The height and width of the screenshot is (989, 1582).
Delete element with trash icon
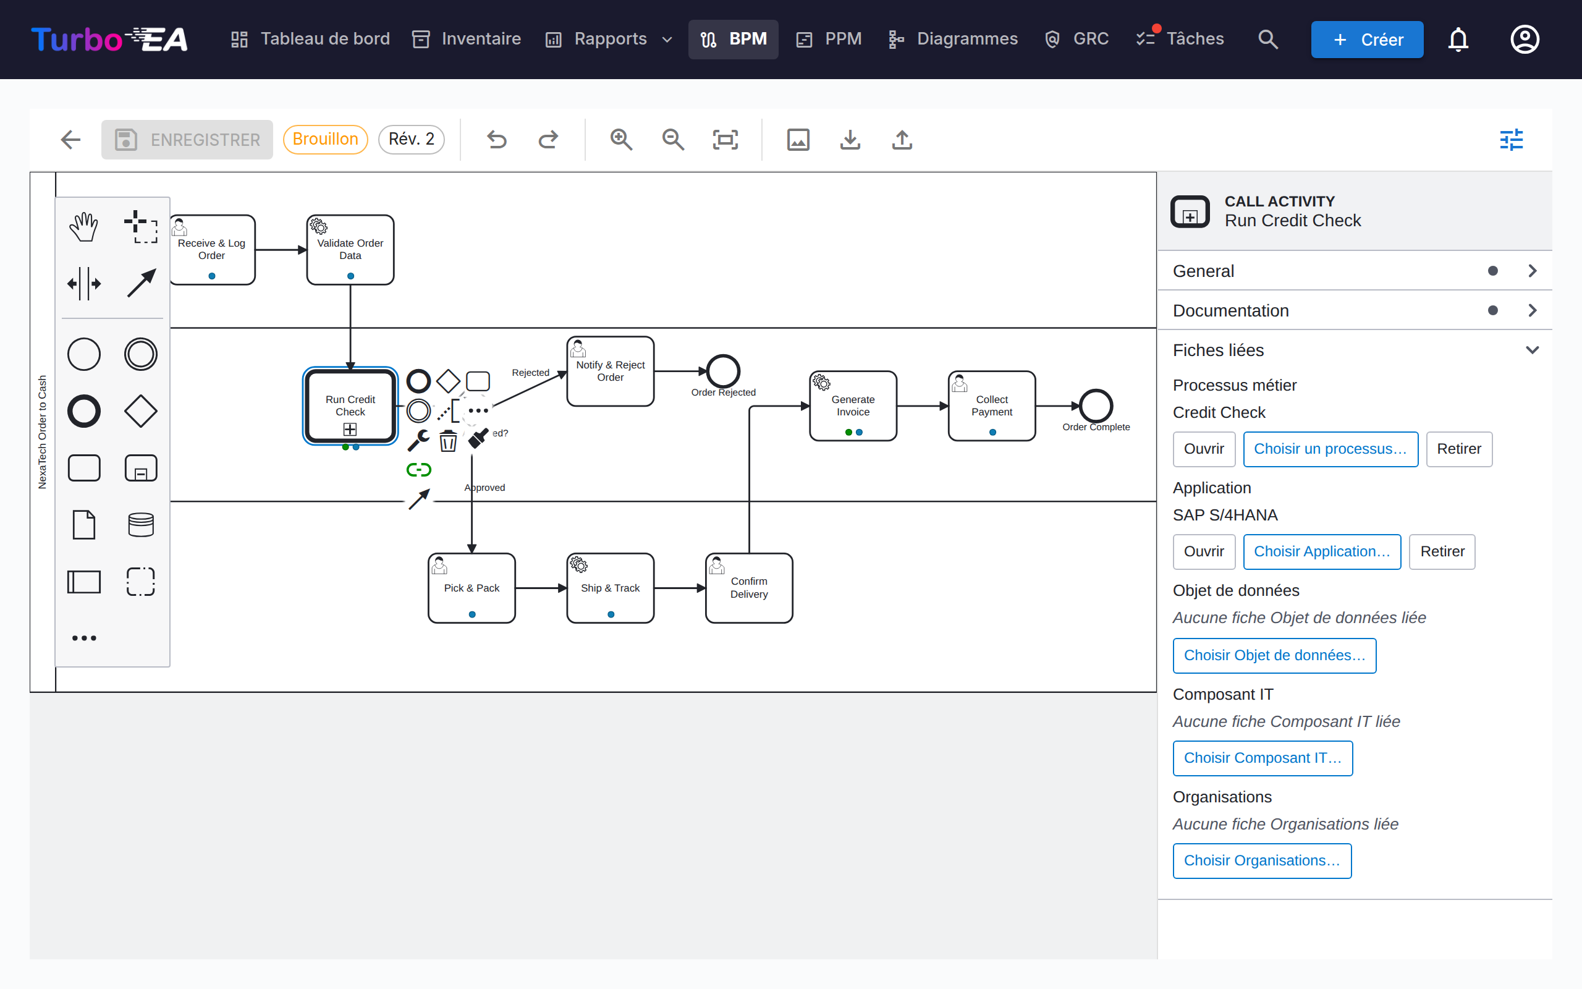(x=448, y=441)
